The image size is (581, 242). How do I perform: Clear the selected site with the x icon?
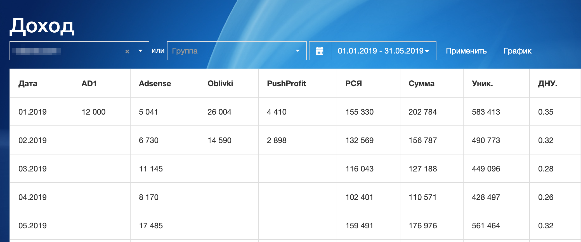tap(127, 51)
